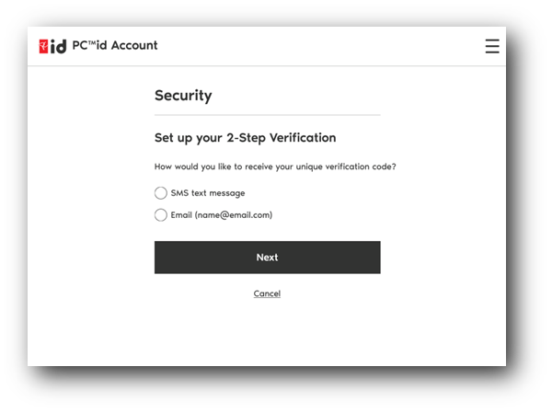Click the "PC id Account" header title
Image resolution: width=552 pixels, height=413 pixels.
click(x=115, y=45)
